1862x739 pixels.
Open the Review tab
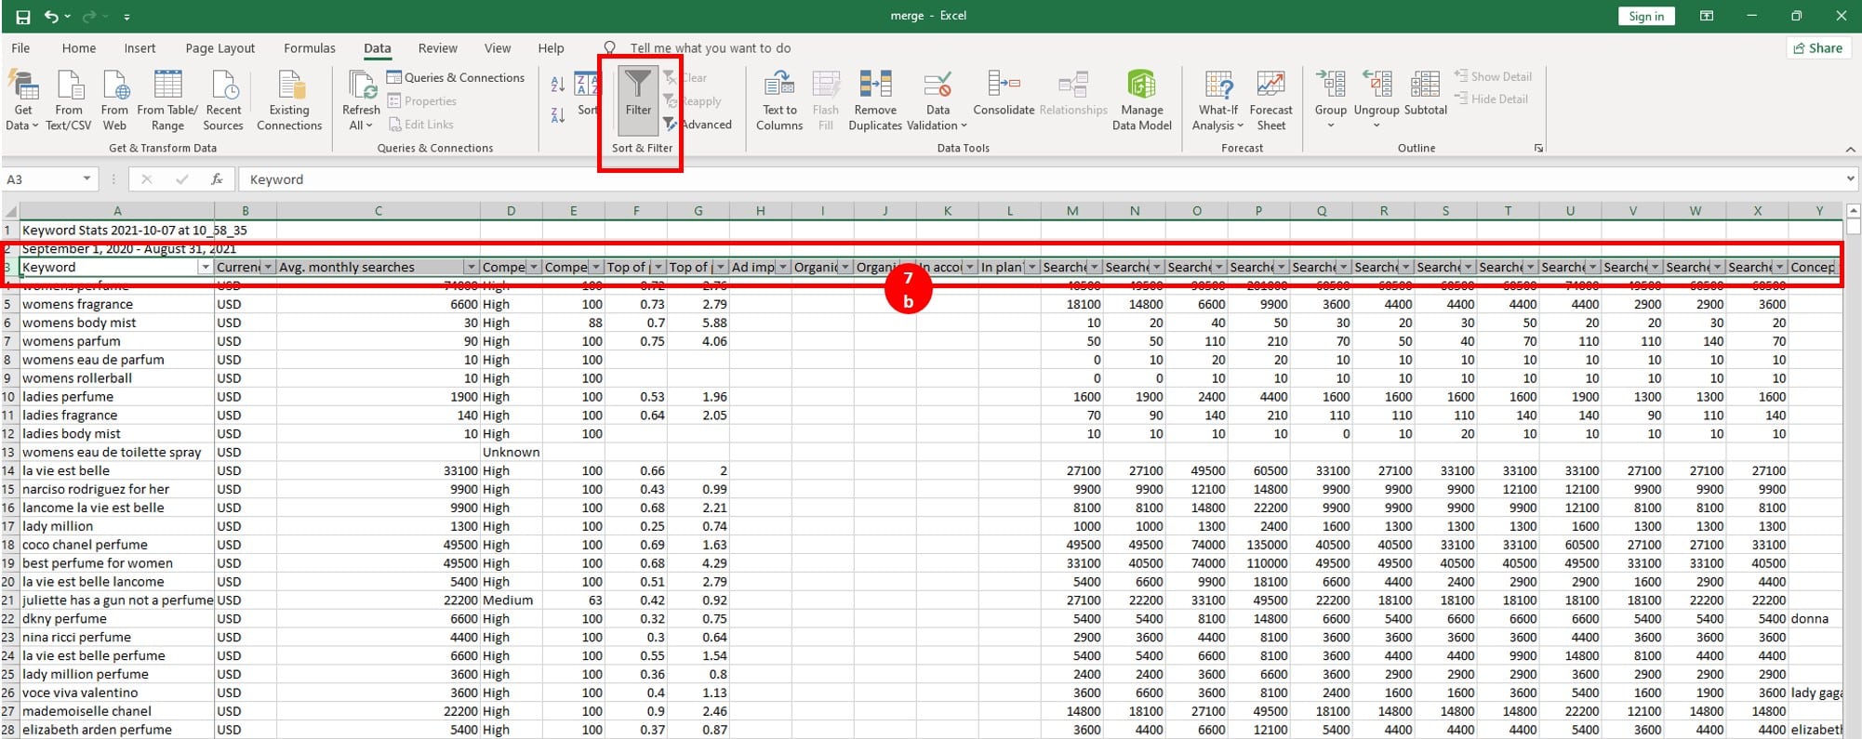438,48
